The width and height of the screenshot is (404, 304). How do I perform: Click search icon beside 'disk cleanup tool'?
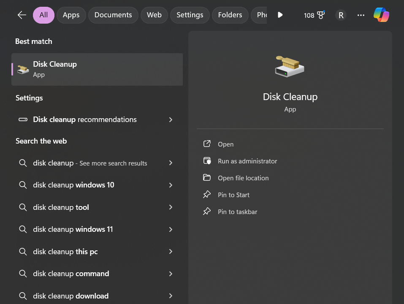[x=23, y=207]
